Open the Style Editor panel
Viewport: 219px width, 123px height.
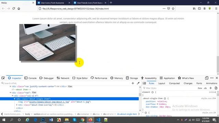click(x=80, y=78)
